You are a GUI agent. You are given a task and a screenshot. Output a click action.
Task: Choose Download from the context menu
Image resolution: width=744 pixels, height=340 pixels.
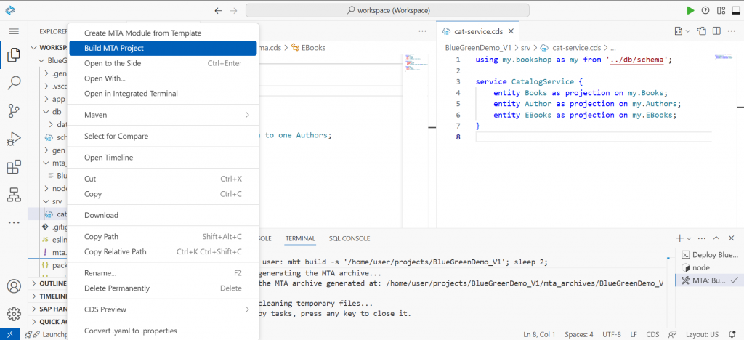[x=163, y=215]
